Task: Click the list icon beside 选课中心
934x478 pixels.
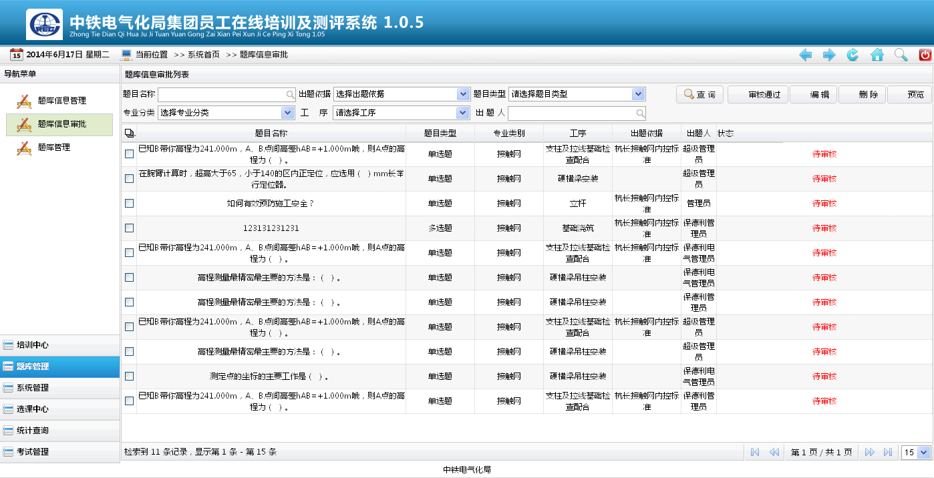Action: [8, 409]
